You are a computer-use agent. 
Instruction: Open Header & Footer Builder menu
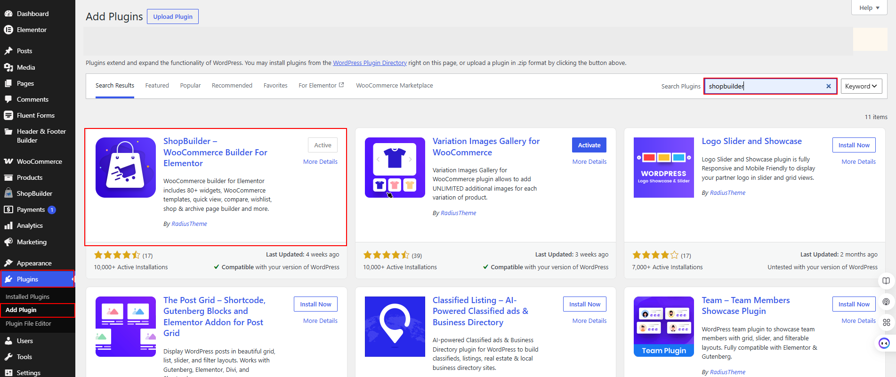[x=38, y=136]
